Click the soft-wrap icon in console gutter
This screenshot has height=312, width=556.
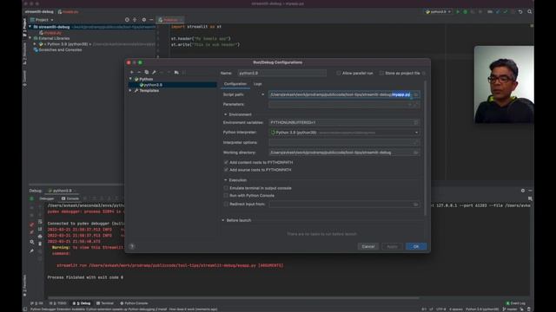40,222
